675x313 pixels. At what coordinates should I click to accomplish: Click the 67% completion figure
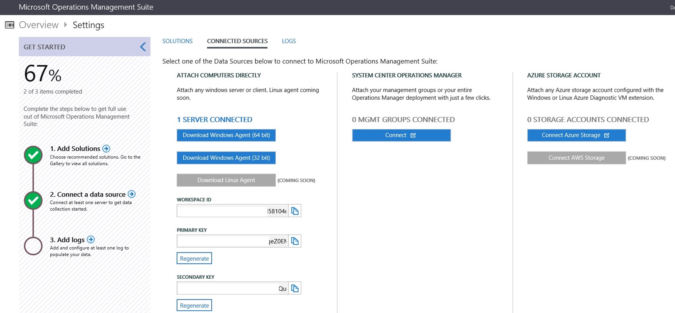(x=43, y=73)
